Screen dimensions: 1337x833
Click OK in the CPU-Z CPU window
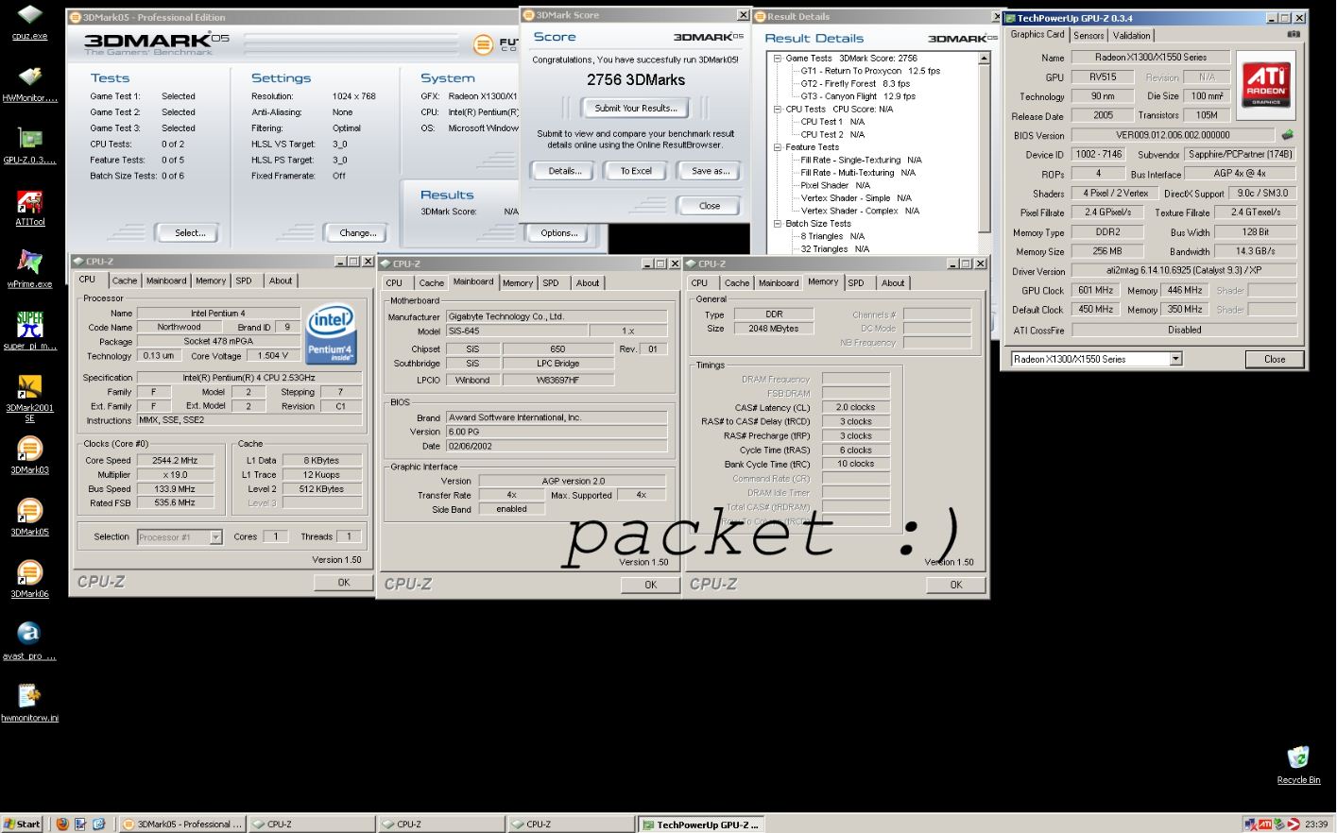(x=344, y=582)
